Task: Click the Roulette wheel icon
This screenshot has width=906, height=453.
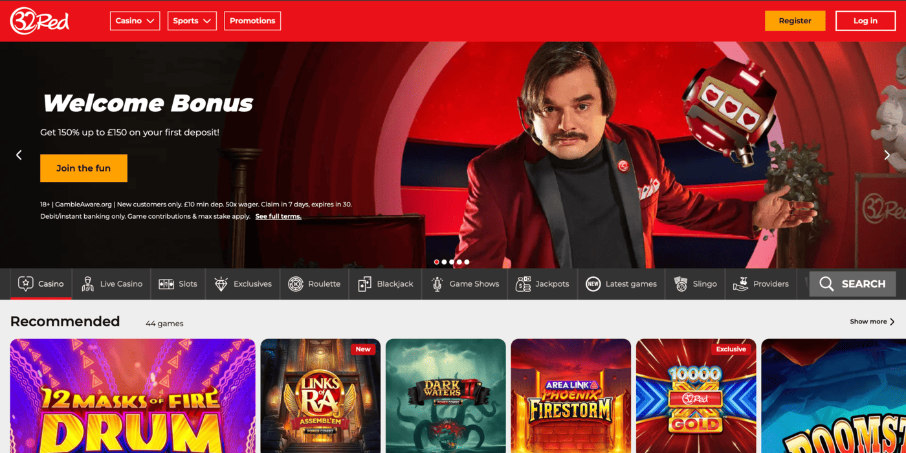Action: (x=296, y=284)
